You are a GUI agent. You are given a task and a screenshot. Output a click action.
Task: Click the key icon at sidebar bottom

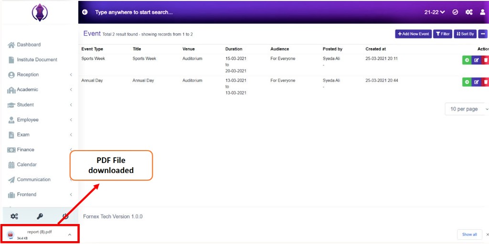(40, 216)
